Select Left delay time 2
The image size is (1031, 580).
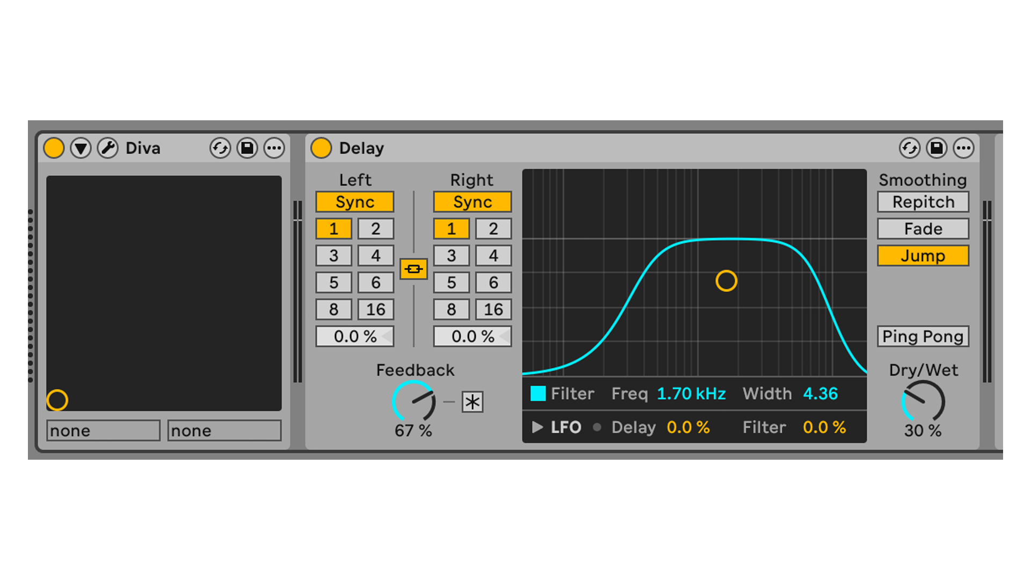[376, 229]
